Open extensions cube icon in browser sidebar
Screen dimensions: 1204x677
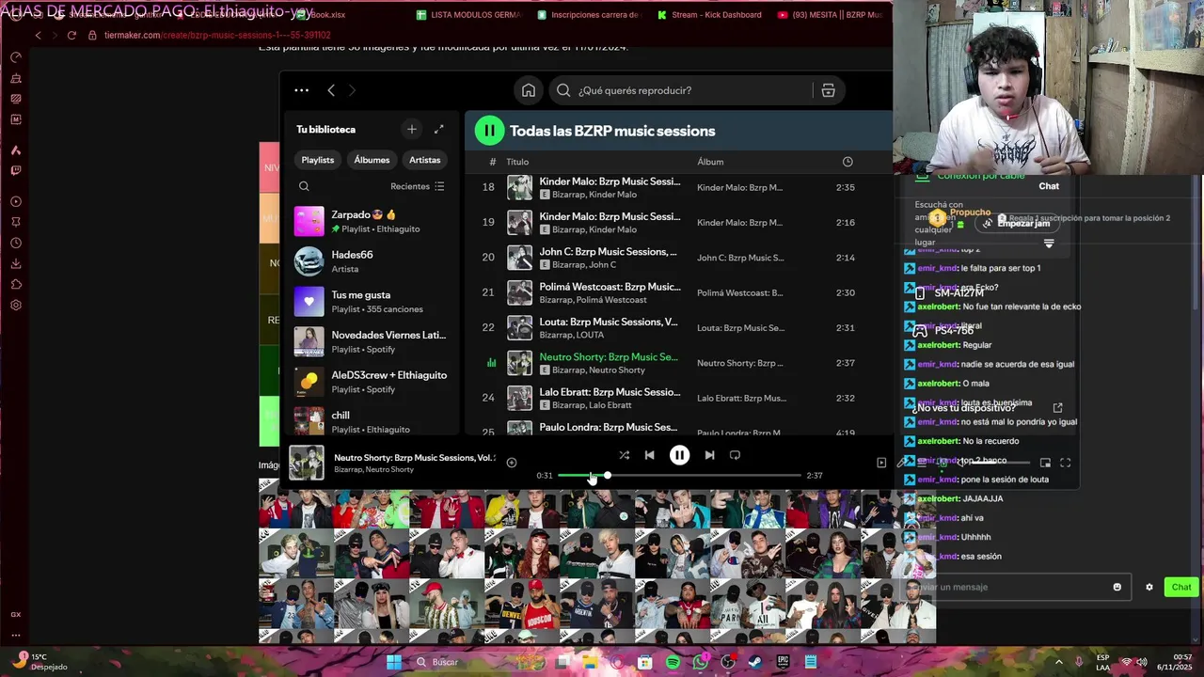(x=16, y=284)
